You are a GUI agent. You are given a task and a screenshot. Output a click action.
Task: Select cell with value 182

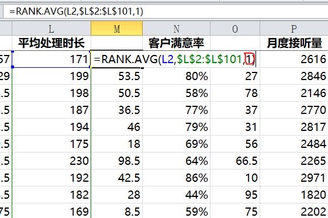[51, 195]
